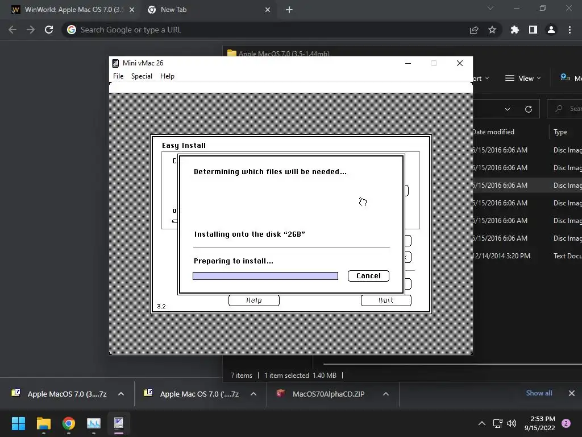Toggle the Chrome side panel icon

(533, 30)
